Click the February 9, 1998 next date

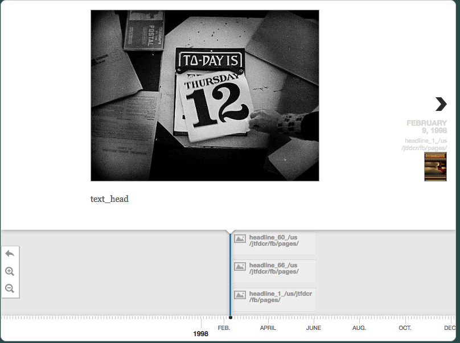(426, 127)
